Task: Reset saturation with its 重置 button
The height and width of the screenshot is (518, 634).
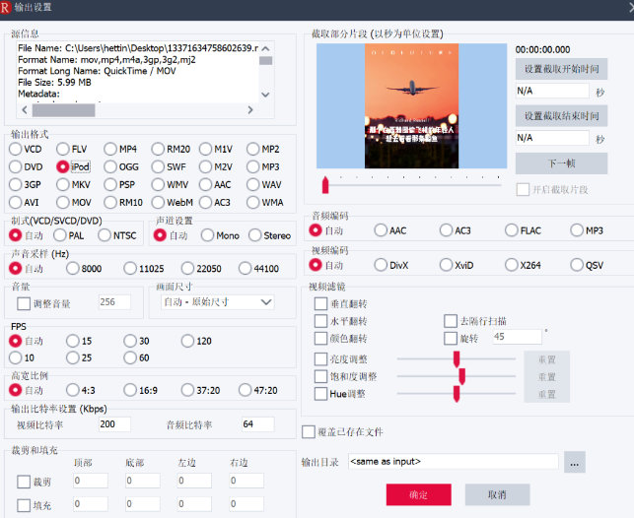Action: coord(546,377)
